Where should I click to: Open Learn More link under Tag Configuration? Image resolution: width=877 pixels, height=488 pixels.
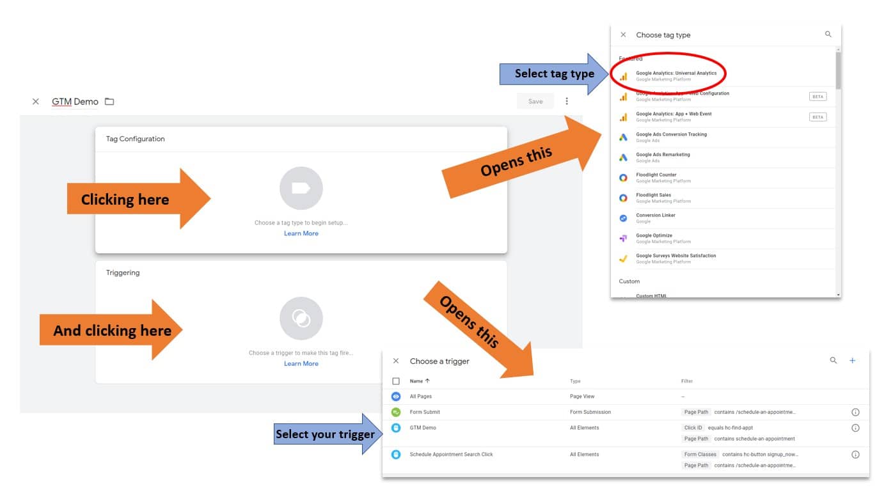click(x=301, y=233)
